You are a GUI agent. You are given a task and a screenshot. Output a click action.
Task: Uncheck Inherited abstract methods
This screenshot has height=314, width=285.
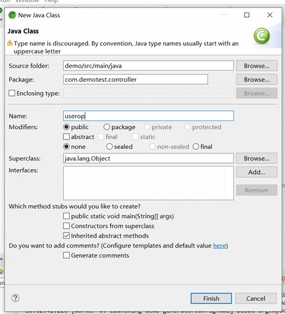coord(66,236)
